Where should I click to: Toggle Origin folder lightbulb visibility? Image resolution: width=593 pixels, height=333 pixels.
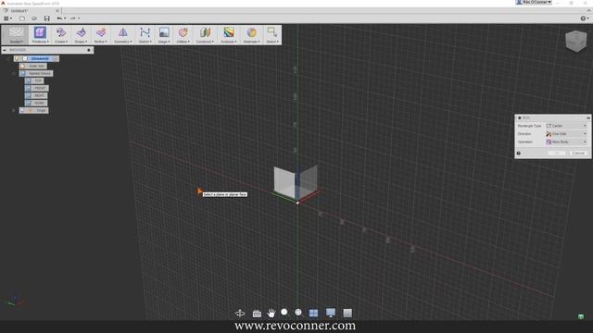click(22, 110)
